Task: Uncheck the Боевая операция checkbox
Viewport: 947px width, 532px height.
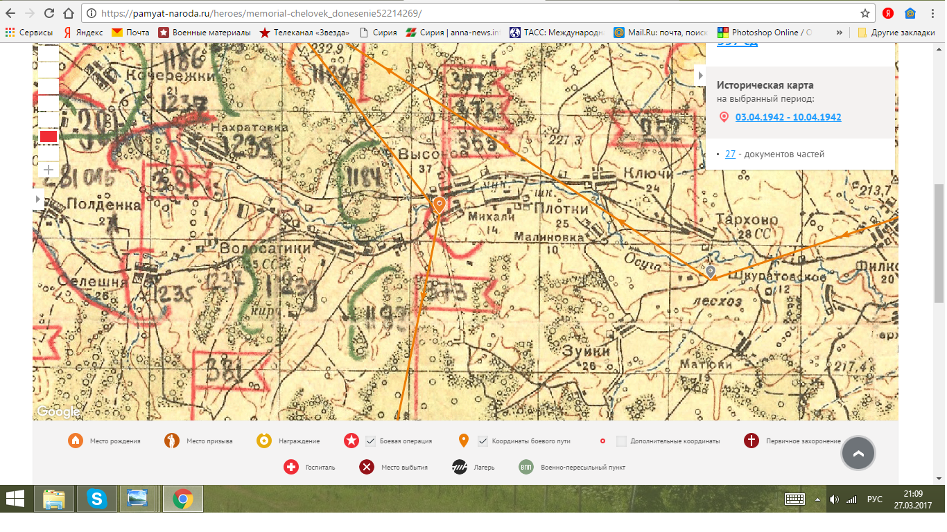Action: click(x=371, y=441)
